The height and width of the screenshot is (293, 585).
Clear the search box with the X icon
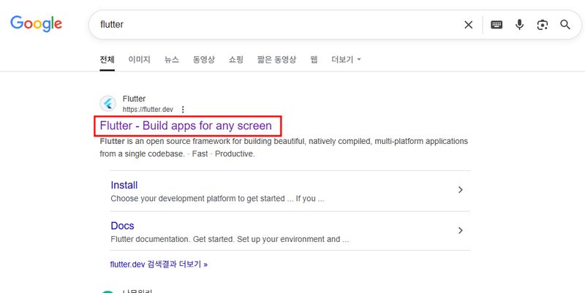click(468, 25)
